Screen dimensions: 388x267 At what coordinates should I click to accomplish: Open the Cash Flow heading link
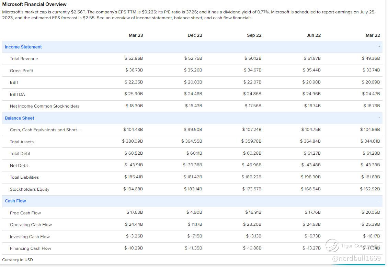[15, 201]
